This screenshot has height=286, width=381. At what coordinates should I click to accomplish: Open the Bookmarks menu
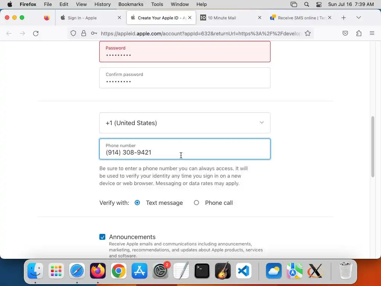point(131,4)
